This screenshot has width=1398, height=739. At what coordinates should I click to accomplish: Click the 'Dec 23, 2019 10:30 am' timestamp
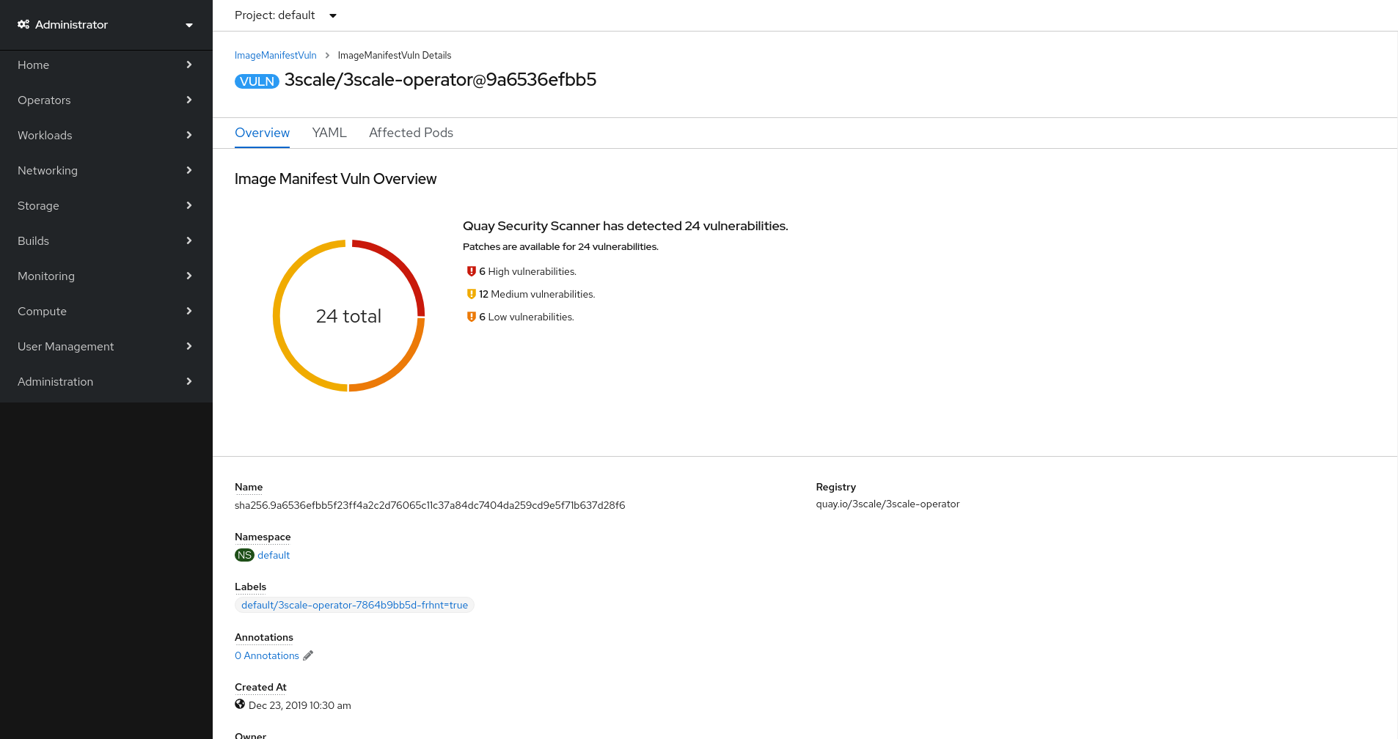300,705
